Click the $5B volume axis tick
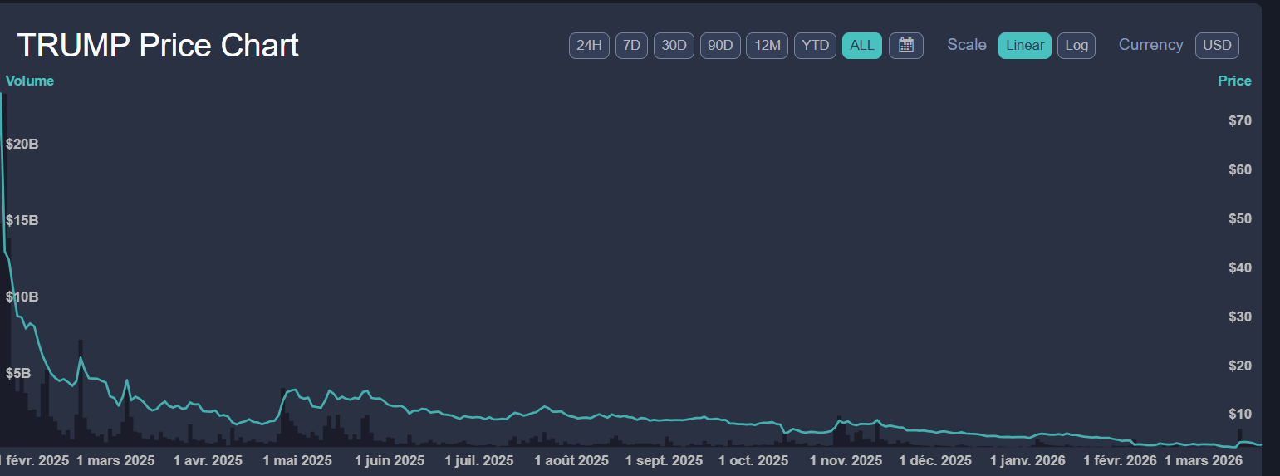1280x476 pixels. [18, 374]
